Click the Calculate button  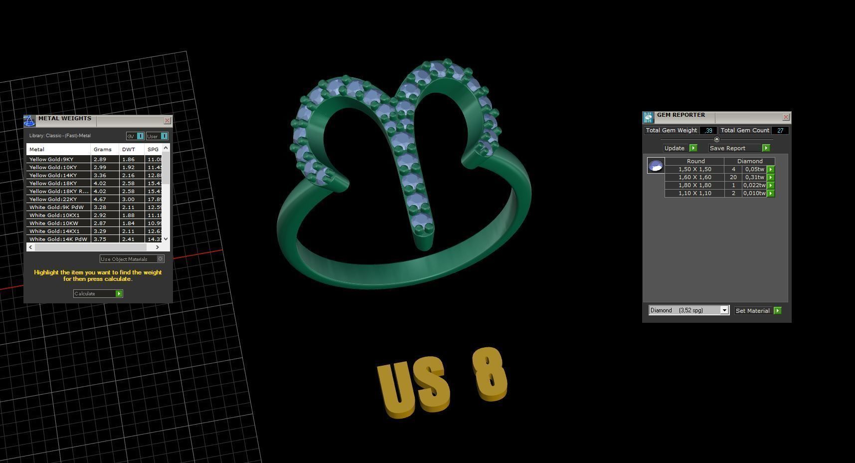tap(98, 293)
